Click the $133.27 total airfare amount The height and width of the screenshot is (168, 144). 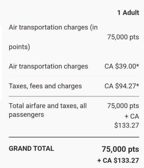[127, 125]
